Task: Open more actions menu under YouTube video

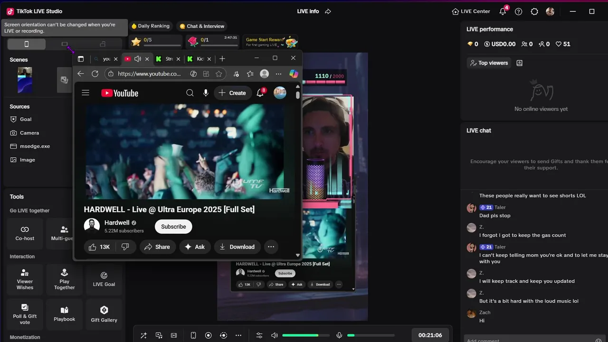Action: coord(271,247)
